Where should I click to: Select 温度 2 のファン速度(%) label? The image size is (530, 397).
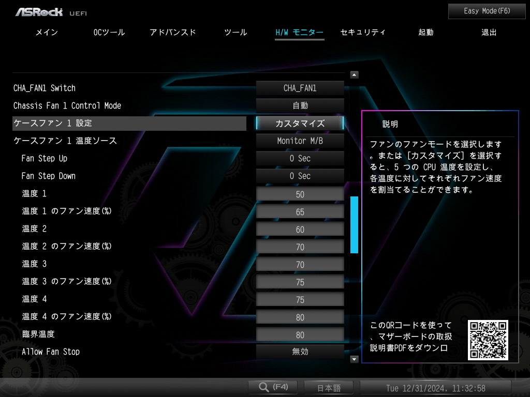point(67,246)
